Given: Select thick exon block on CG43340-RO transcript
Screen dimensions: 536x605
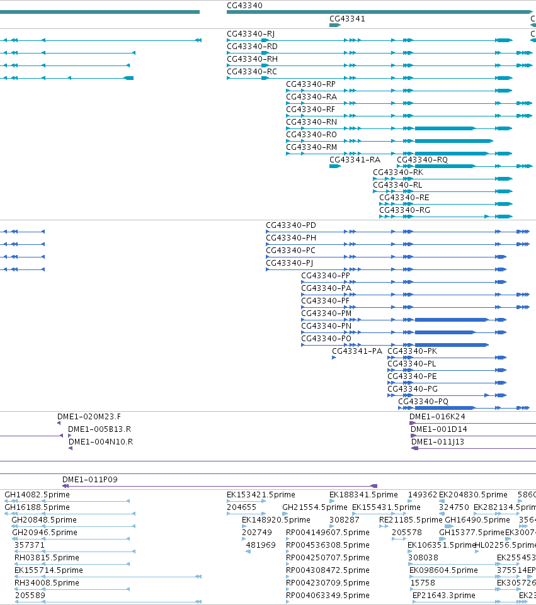Looking at the screenshot, I should click(454, 141).
